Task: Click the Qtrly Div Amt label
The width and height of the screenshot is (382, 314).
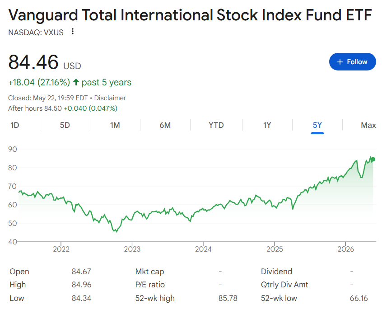Action: (x=284, y=285)
